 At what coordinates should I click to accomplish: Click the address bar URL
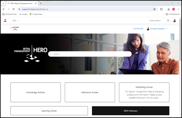point(35,9)
